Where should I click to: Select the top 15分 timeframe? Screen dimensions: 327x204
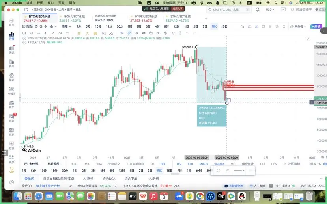pos(109,26)
